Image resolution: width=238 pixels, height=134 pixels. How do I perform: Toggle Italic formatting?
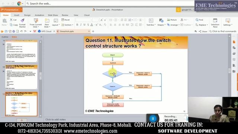(x=81, y=25)
